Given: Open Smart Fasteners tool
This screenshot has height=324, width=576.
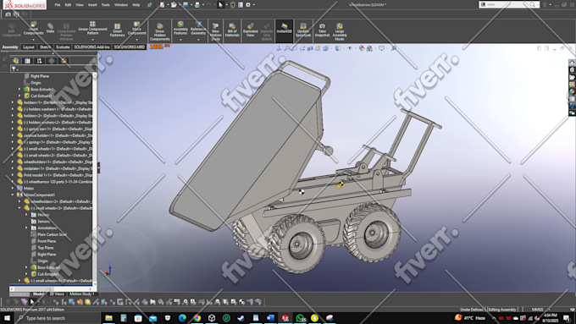Looking at the screenshot, I should pyautogui.click(x=117, y=30).
